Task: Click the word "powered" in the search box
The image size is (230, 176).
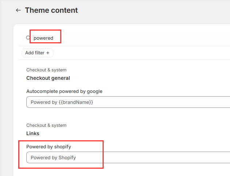Action: [x=43, y=38]
